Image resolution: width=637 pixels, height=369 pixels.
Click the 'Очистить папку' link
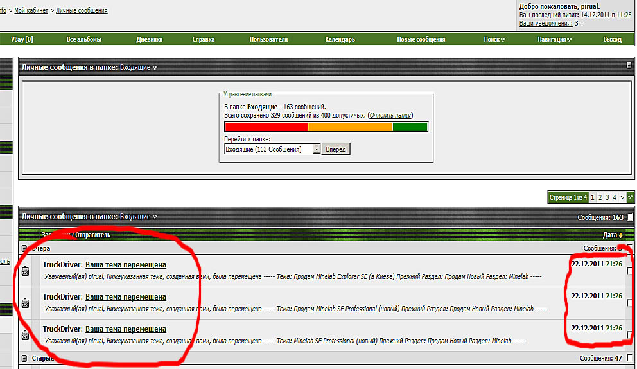tap(390, 115)
